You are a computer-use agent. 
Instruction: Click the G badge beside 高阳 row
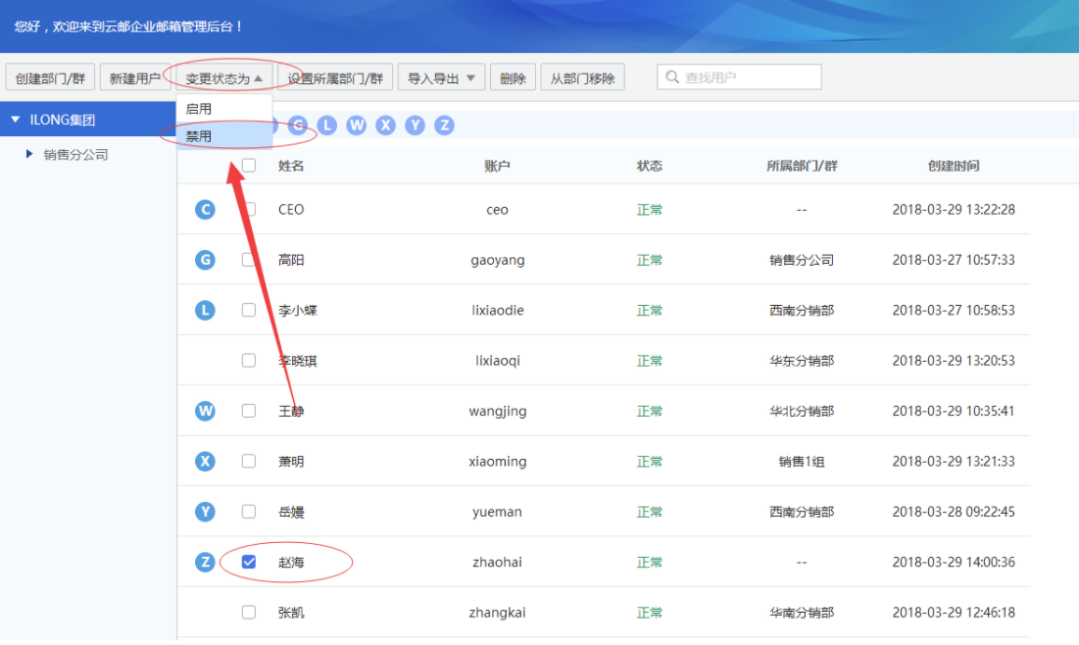[x=205, y=260]
